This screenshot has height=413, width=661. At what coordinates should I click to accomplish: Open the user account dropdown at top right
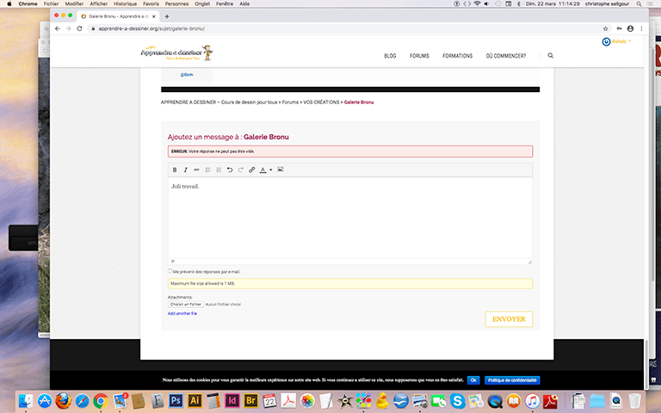pyautogui.click(x=617, y=41)
